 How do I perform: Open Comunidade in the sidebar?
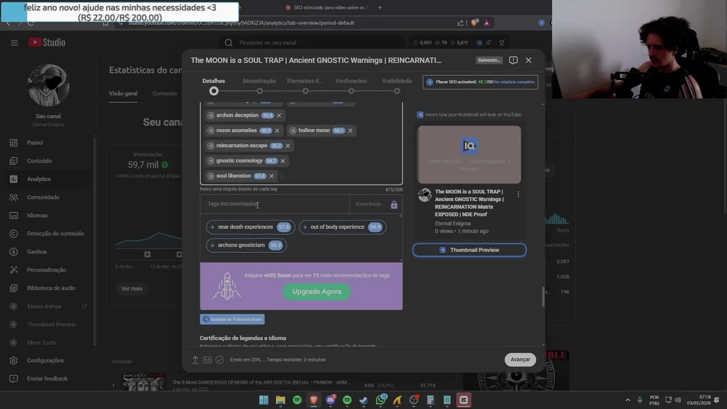(x=43, y=197)
